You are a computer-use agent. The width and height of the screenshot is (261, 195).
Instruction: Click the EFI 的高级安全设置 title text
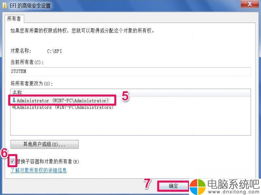coord(30,6)
